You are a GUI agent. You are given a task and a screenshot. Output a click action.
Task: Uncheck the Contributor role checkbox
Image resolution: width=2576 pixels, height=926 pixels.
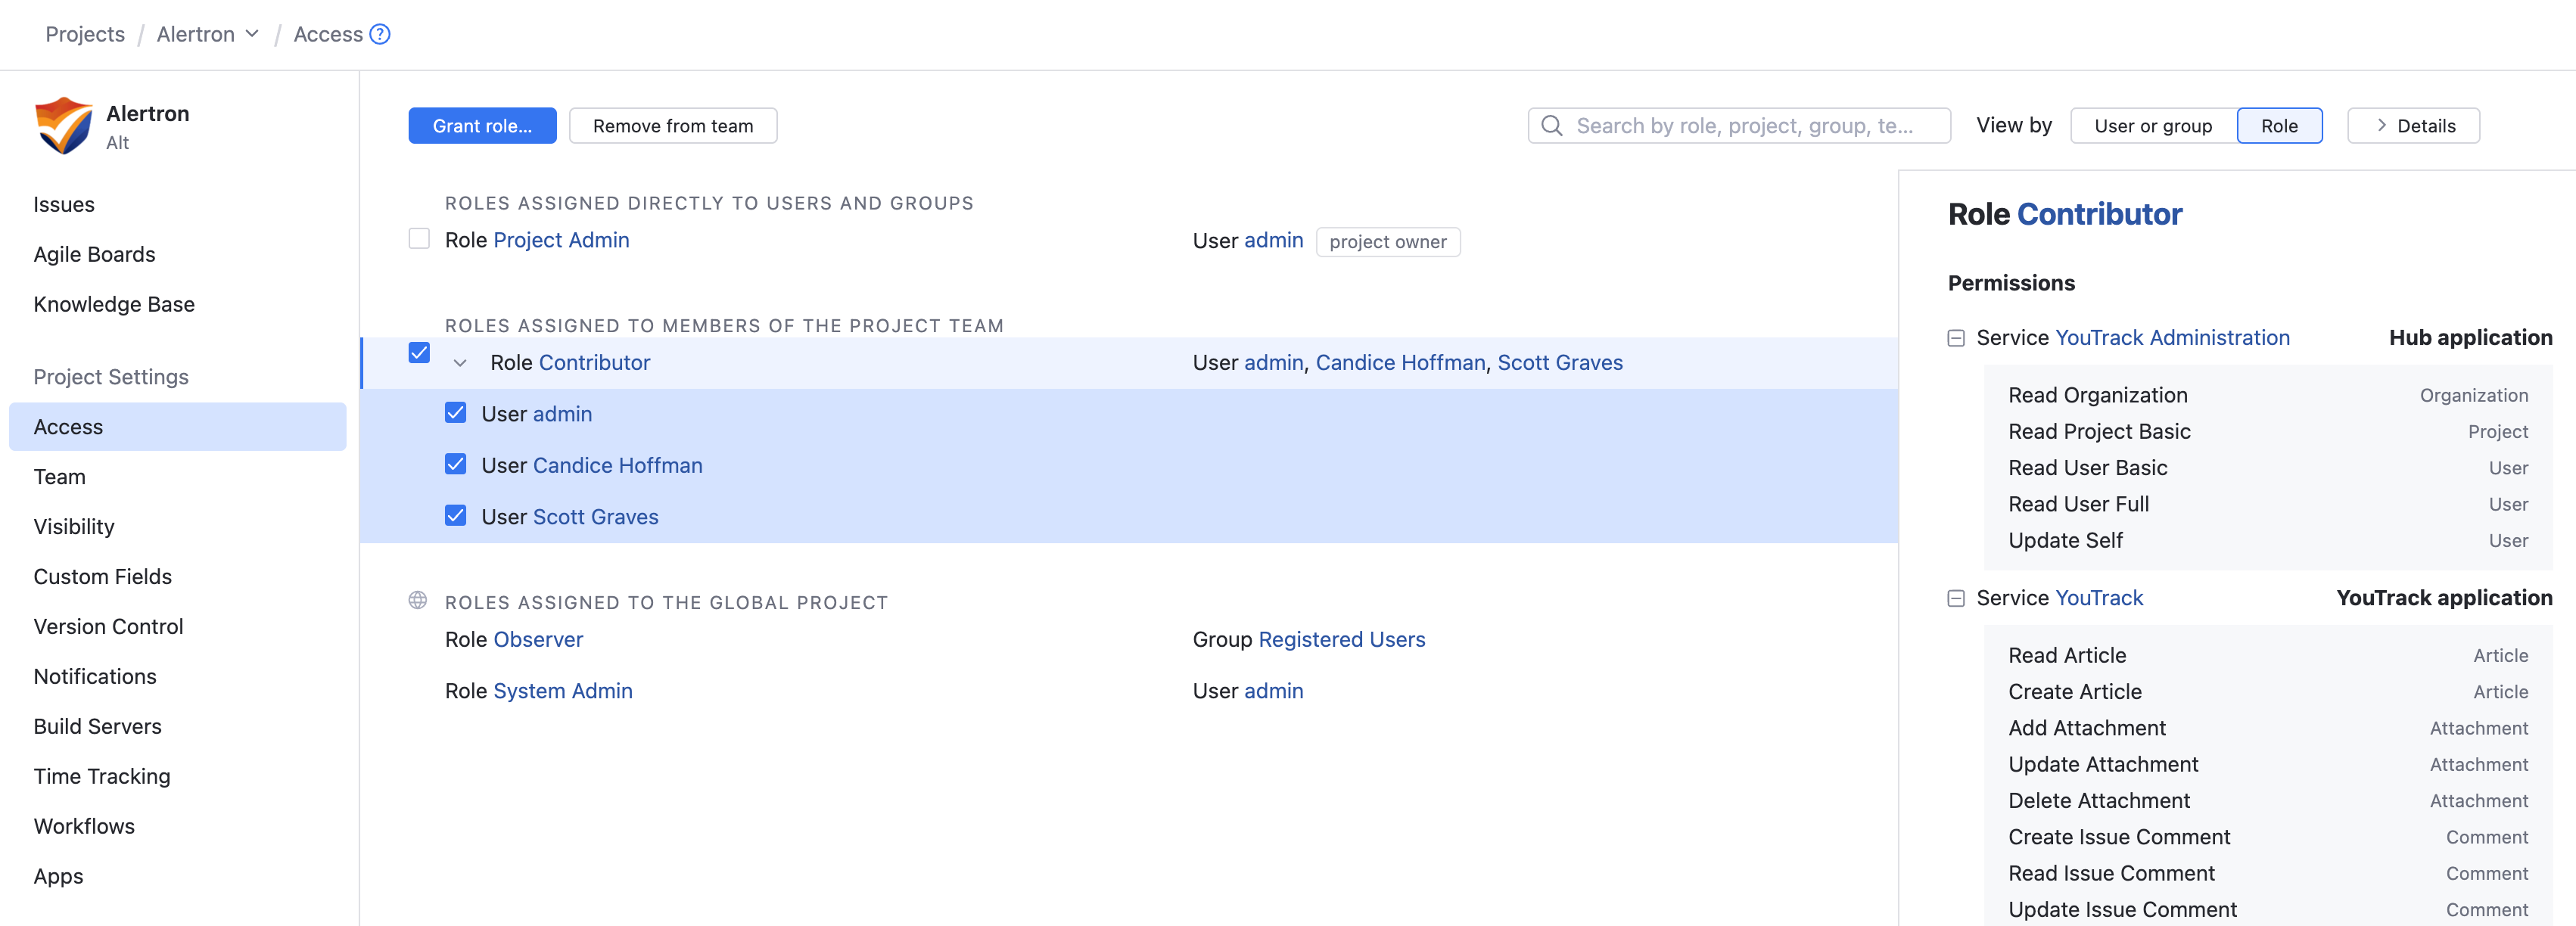pyautogui.click(x=419, y=353)
